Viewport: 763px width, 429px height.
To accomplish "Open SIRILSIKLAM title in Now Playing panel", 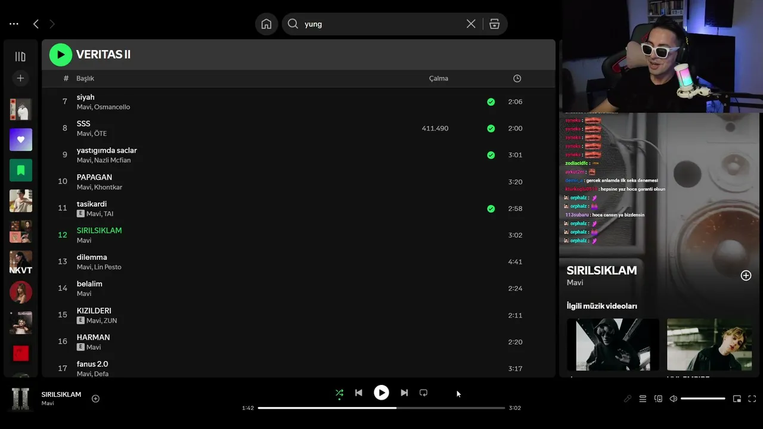I will pos(601,271).
